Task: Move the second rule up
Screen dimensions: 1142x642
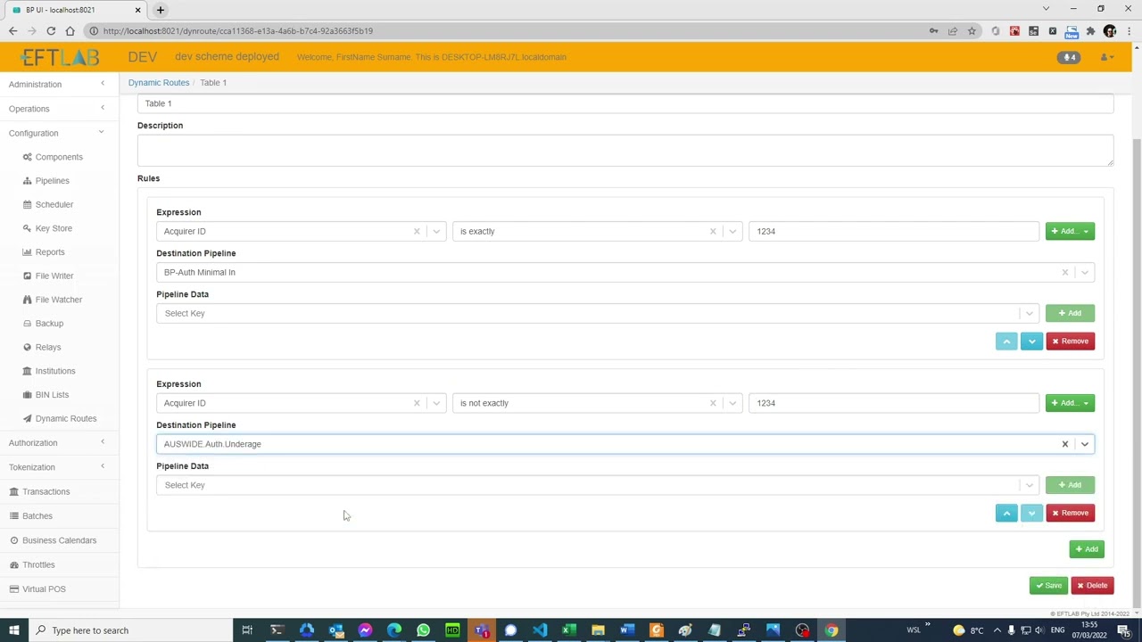Action: click(x=1006, y=513)
